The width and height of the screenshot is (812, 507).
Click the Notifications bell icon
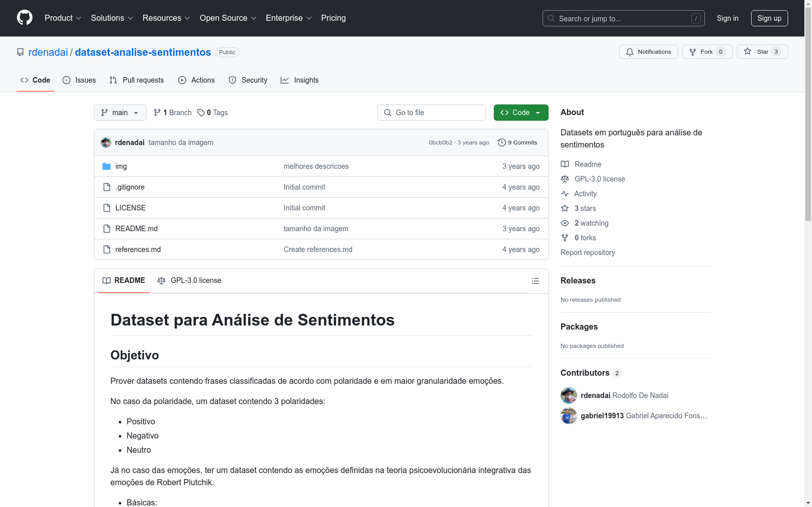(x=630, y=52)
